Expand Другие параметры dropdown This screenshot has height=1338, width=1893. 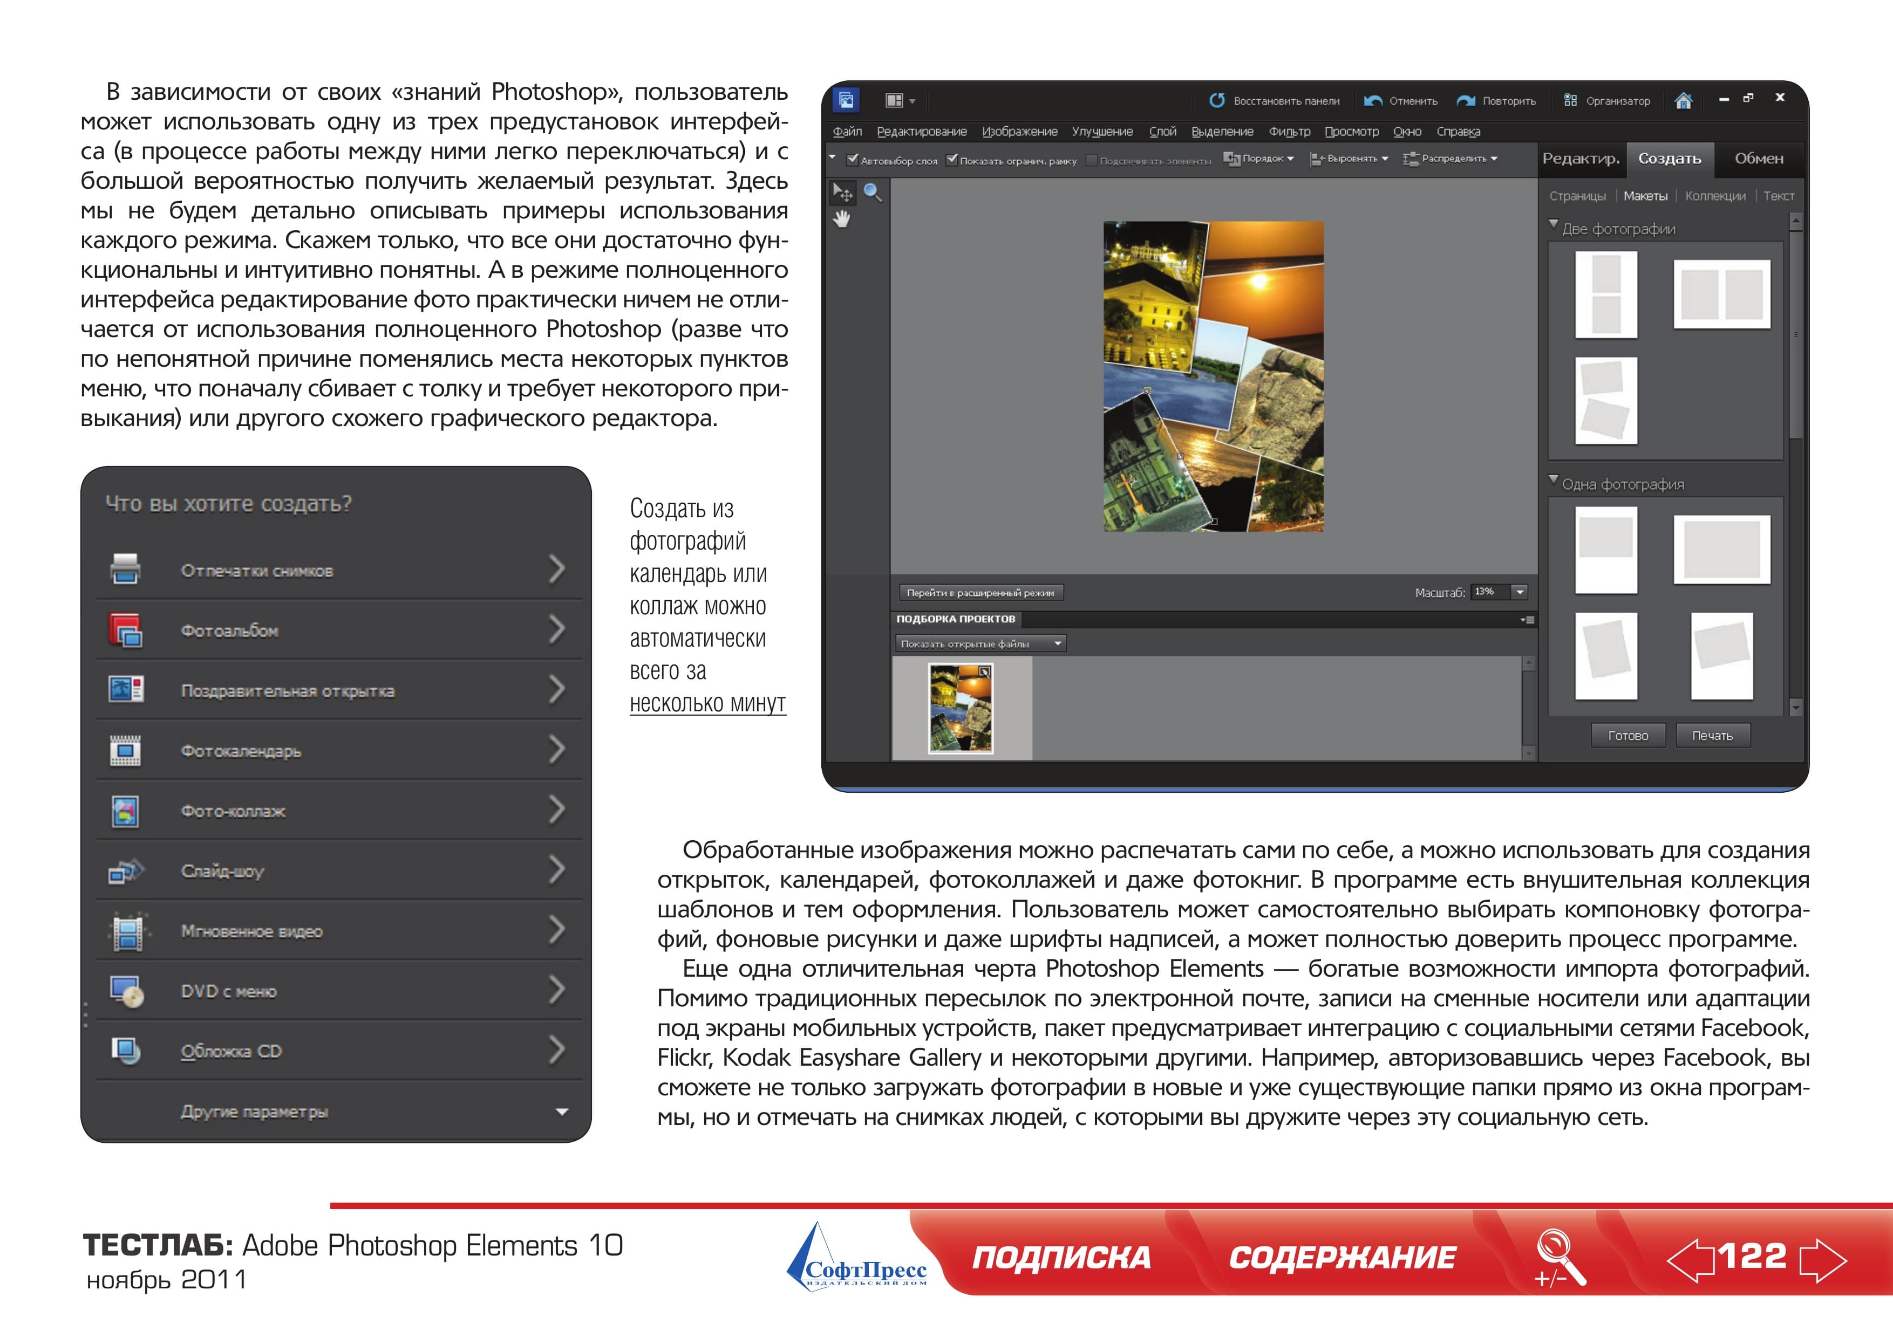pyautogui.click(x=561, y=1111)
